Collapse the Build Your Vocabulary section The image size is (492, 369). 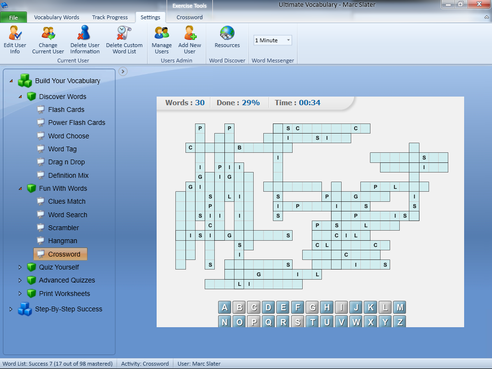coord(11,81)
